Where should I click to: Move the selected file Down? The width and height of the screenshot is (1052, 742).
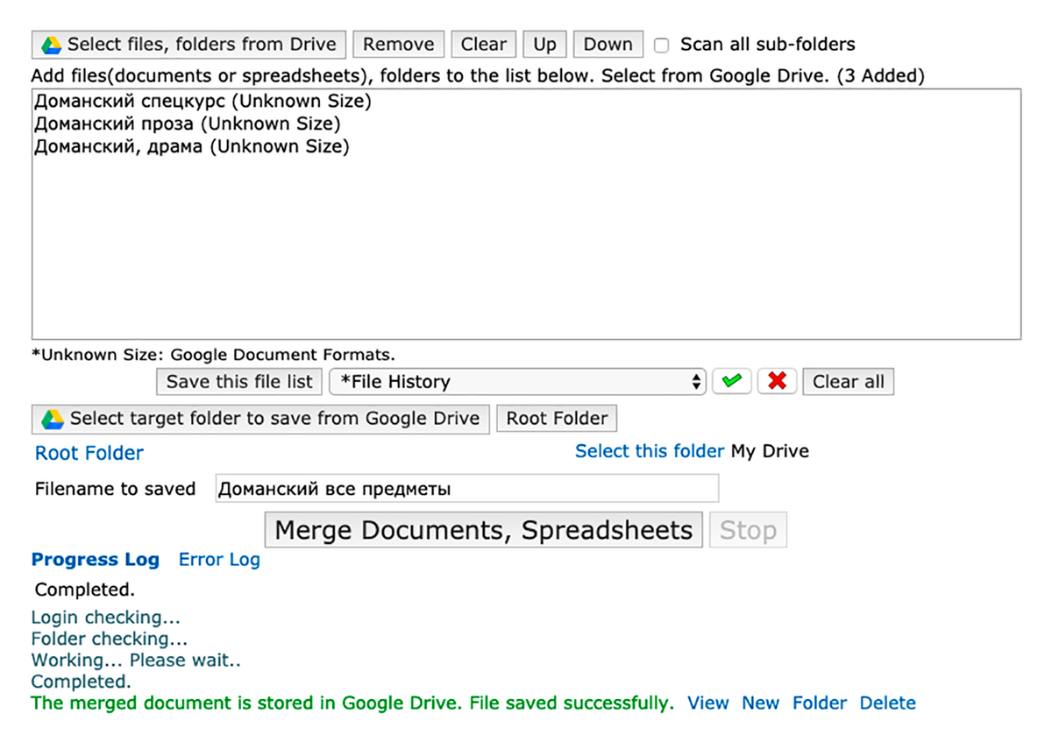[x=608, y=45]
